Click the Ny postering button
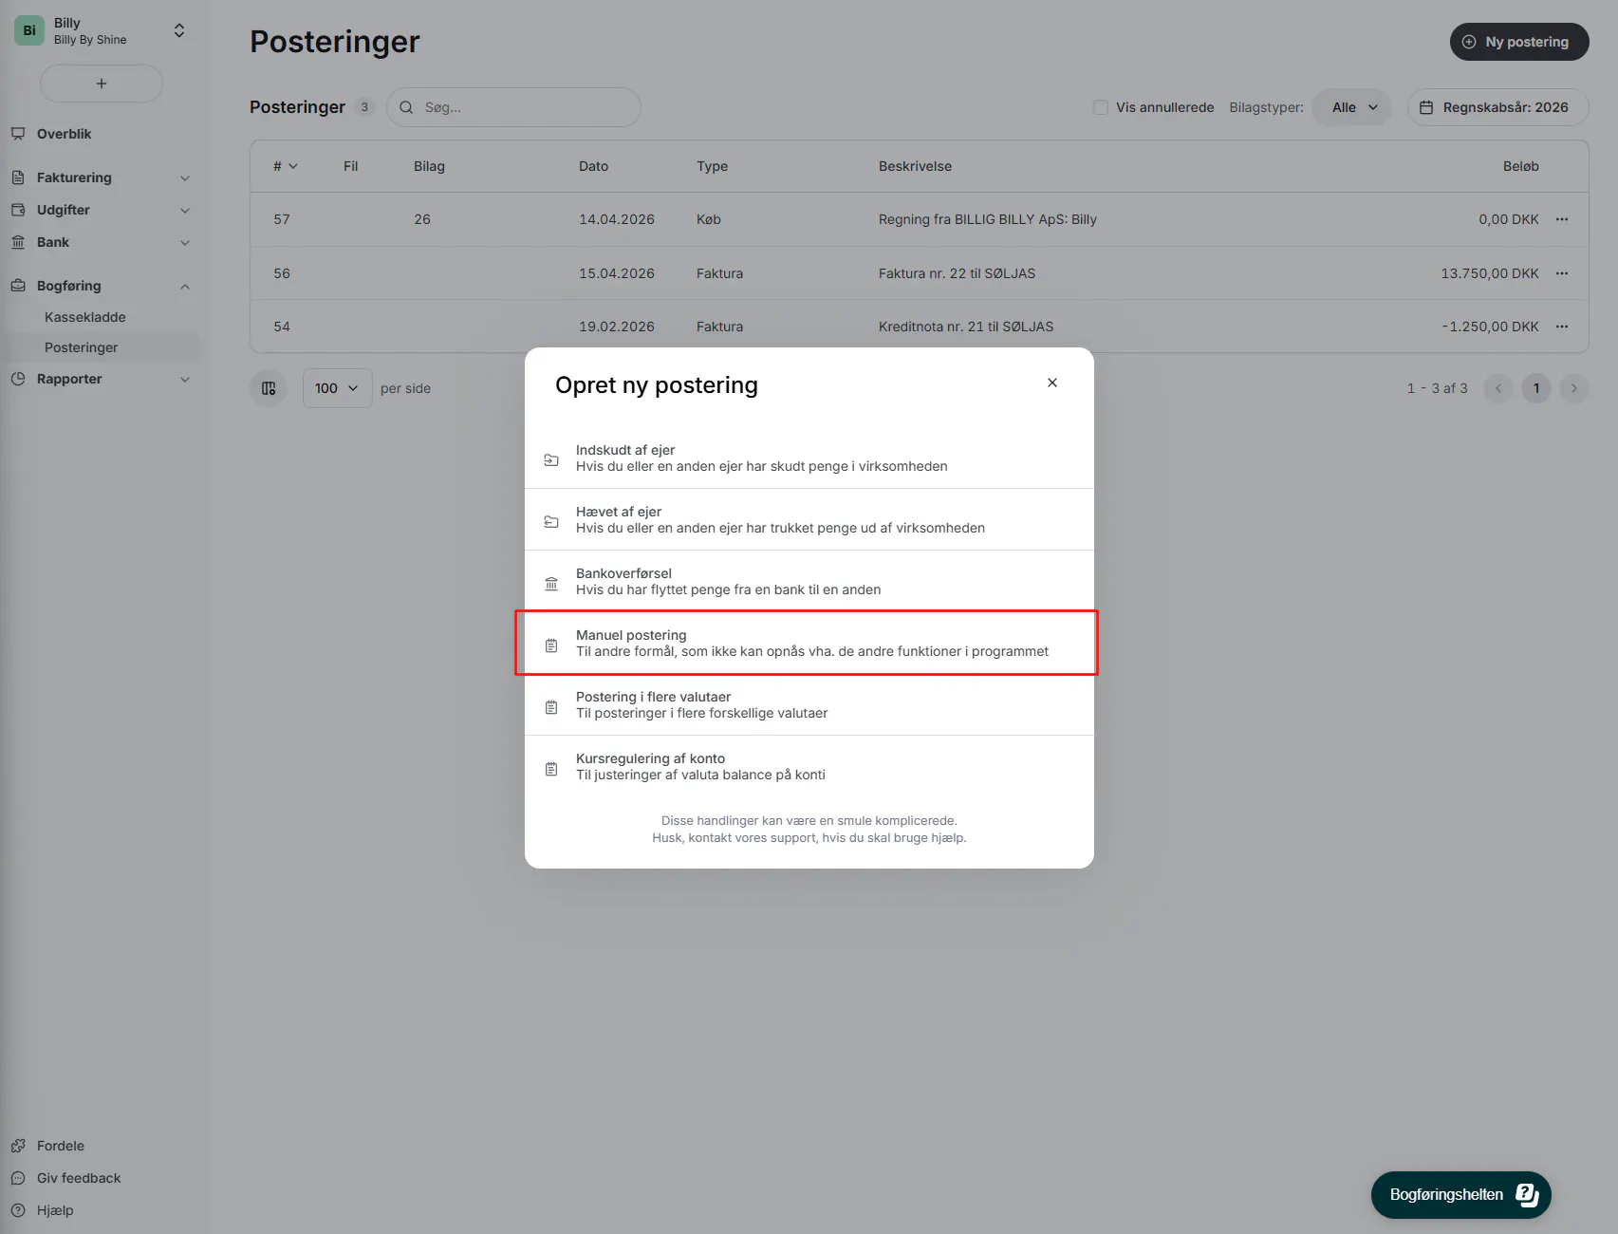Viewport: 1618px width, 1234px height. [x=1518, y=42]
